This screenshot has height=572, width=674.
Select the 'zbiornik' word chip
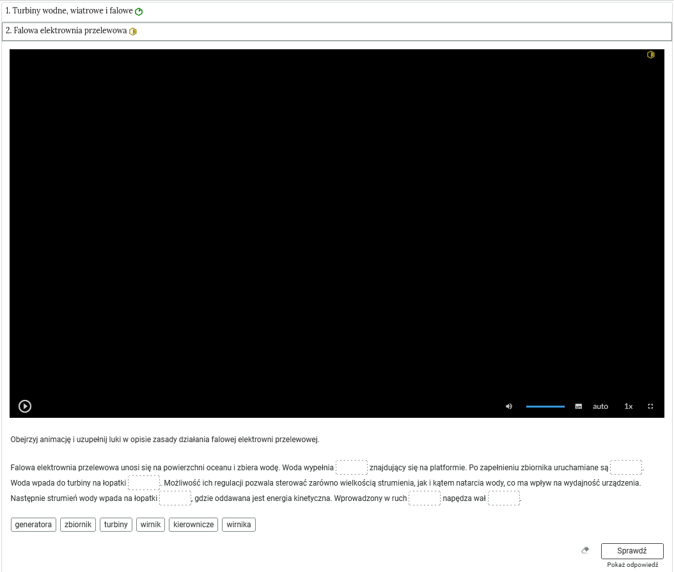pos(78,525)
